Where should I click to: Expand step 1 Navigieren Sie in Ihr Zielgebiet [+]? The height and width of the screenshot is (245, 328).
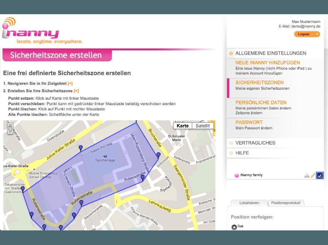[70, 83]
